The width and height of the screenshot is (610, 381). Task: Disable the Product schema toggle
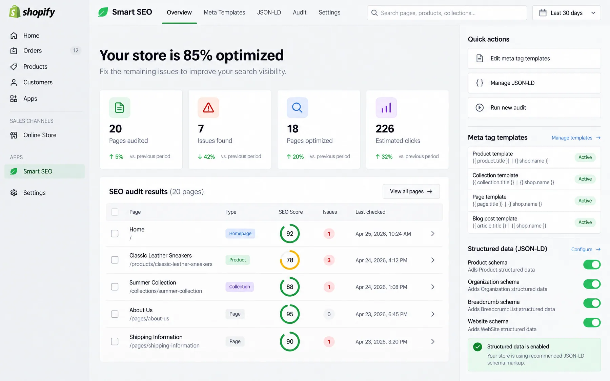click(x=592, y=264)
